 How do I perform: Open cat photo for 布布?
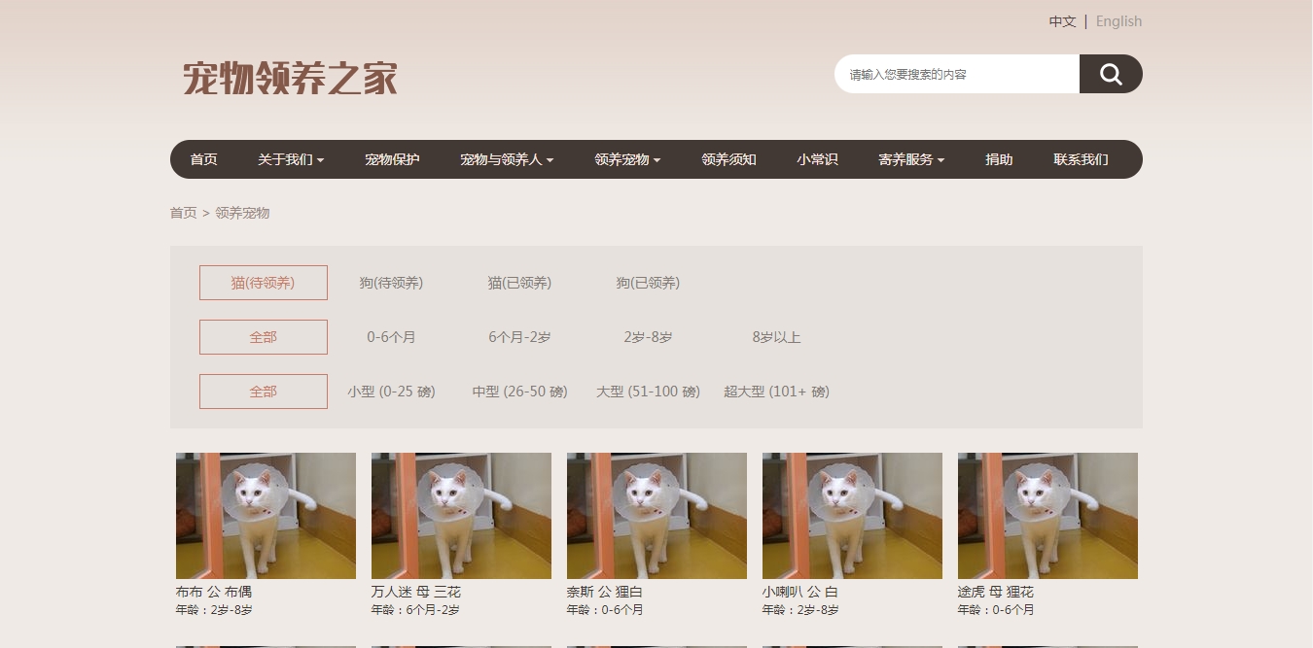tap(266, 516)
